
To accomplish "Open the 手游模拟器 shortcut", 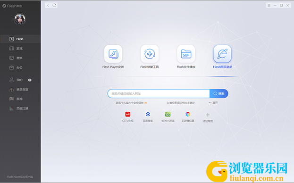I will [x=188, y=116].
